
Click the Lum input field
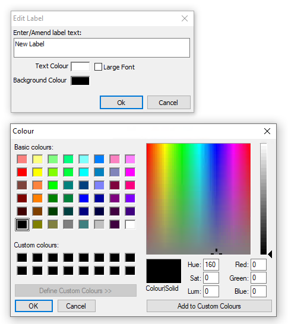coord(211,291)
